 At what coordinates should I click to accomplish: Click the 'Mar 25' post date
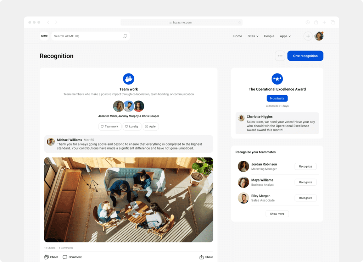point(89,140)
